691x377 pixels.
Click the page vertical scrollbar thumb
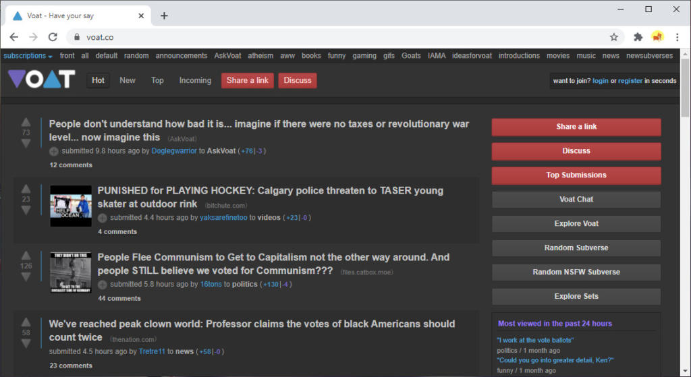[686, 87]
